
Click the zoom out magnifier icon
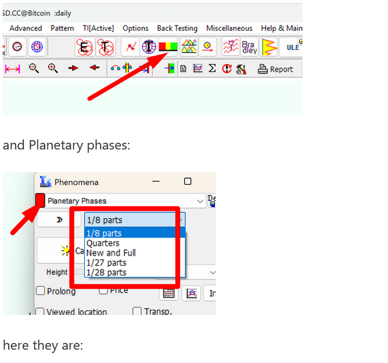click(x=33, y=68)
